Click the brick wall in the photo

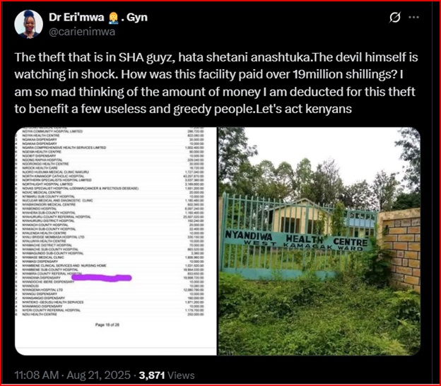click(399, 249)
